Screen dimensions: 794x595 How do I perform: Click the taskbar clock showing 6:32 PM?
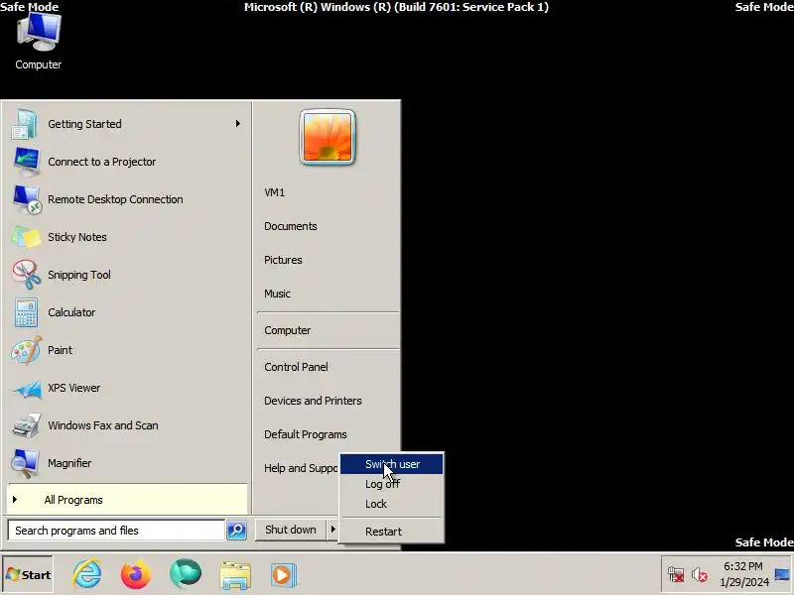743,574
